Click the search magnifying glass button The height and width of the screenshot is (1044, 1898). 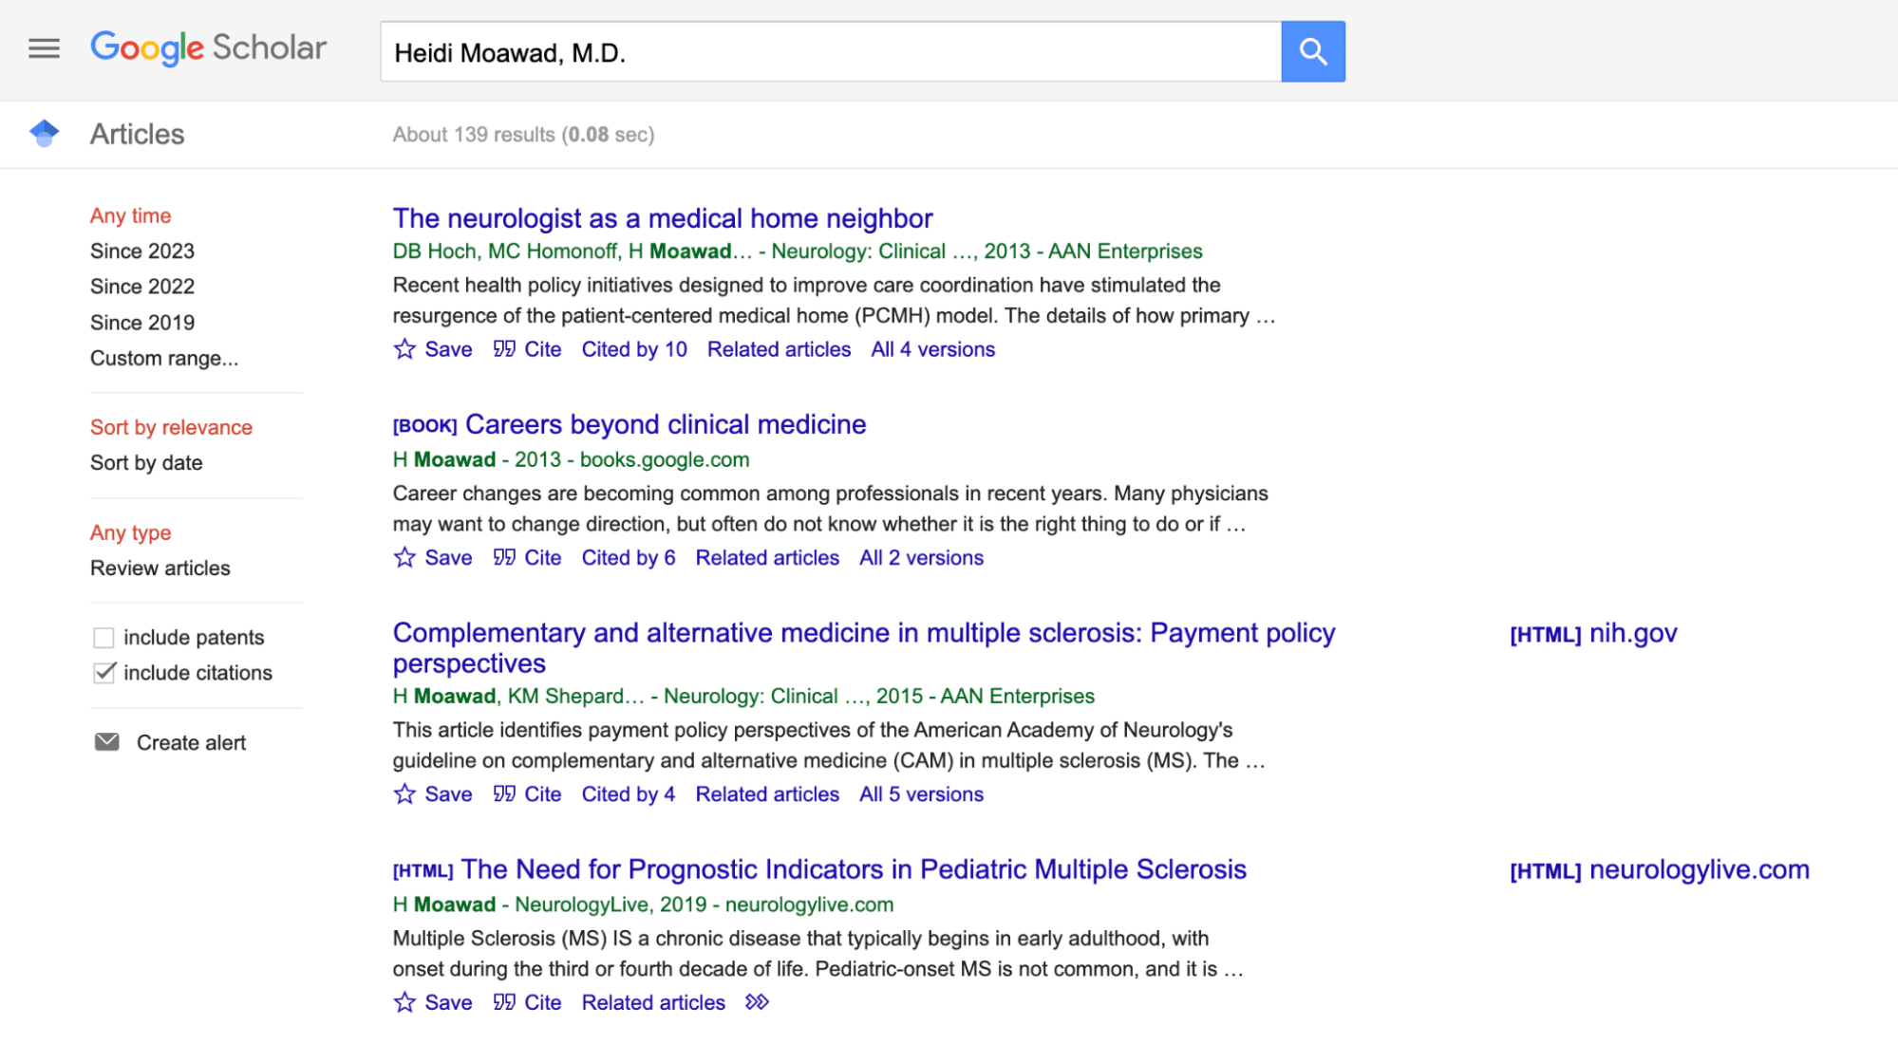click(x=1313, y=51)
